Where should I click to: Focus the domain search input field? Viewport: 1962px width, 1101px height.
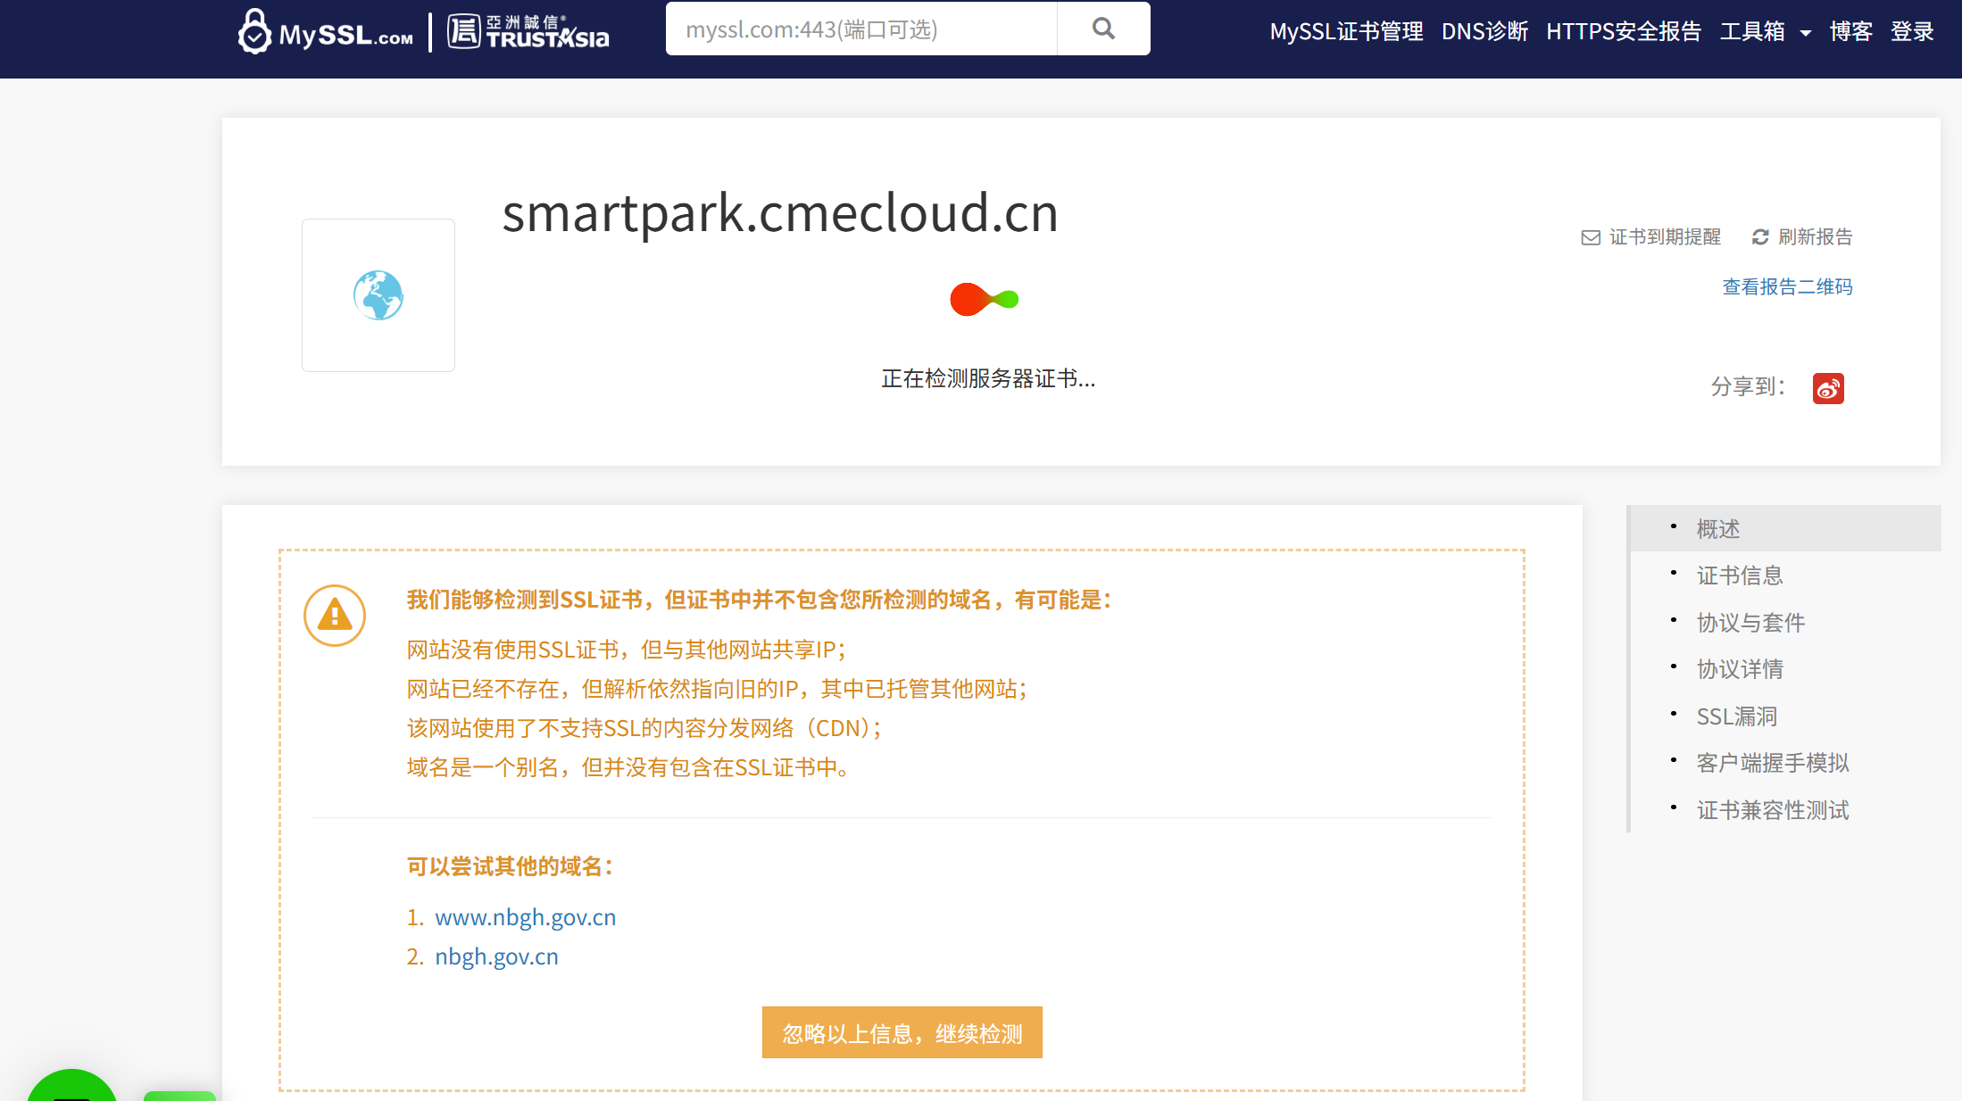860,29
